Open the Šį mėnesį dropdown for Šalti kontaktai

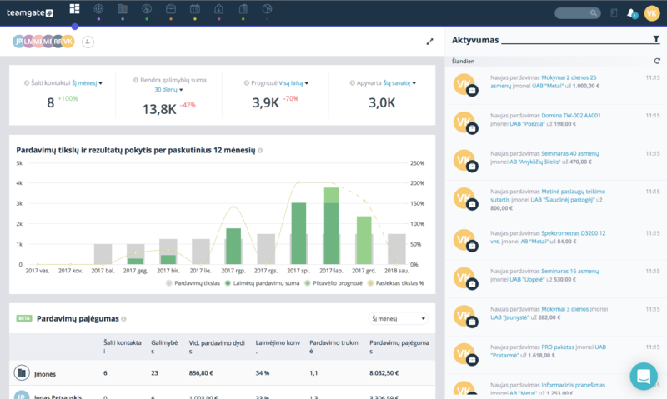point(87,83)
